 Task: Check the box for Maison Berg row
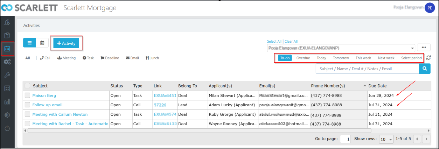pyautogui.click(x=27, y=95)
